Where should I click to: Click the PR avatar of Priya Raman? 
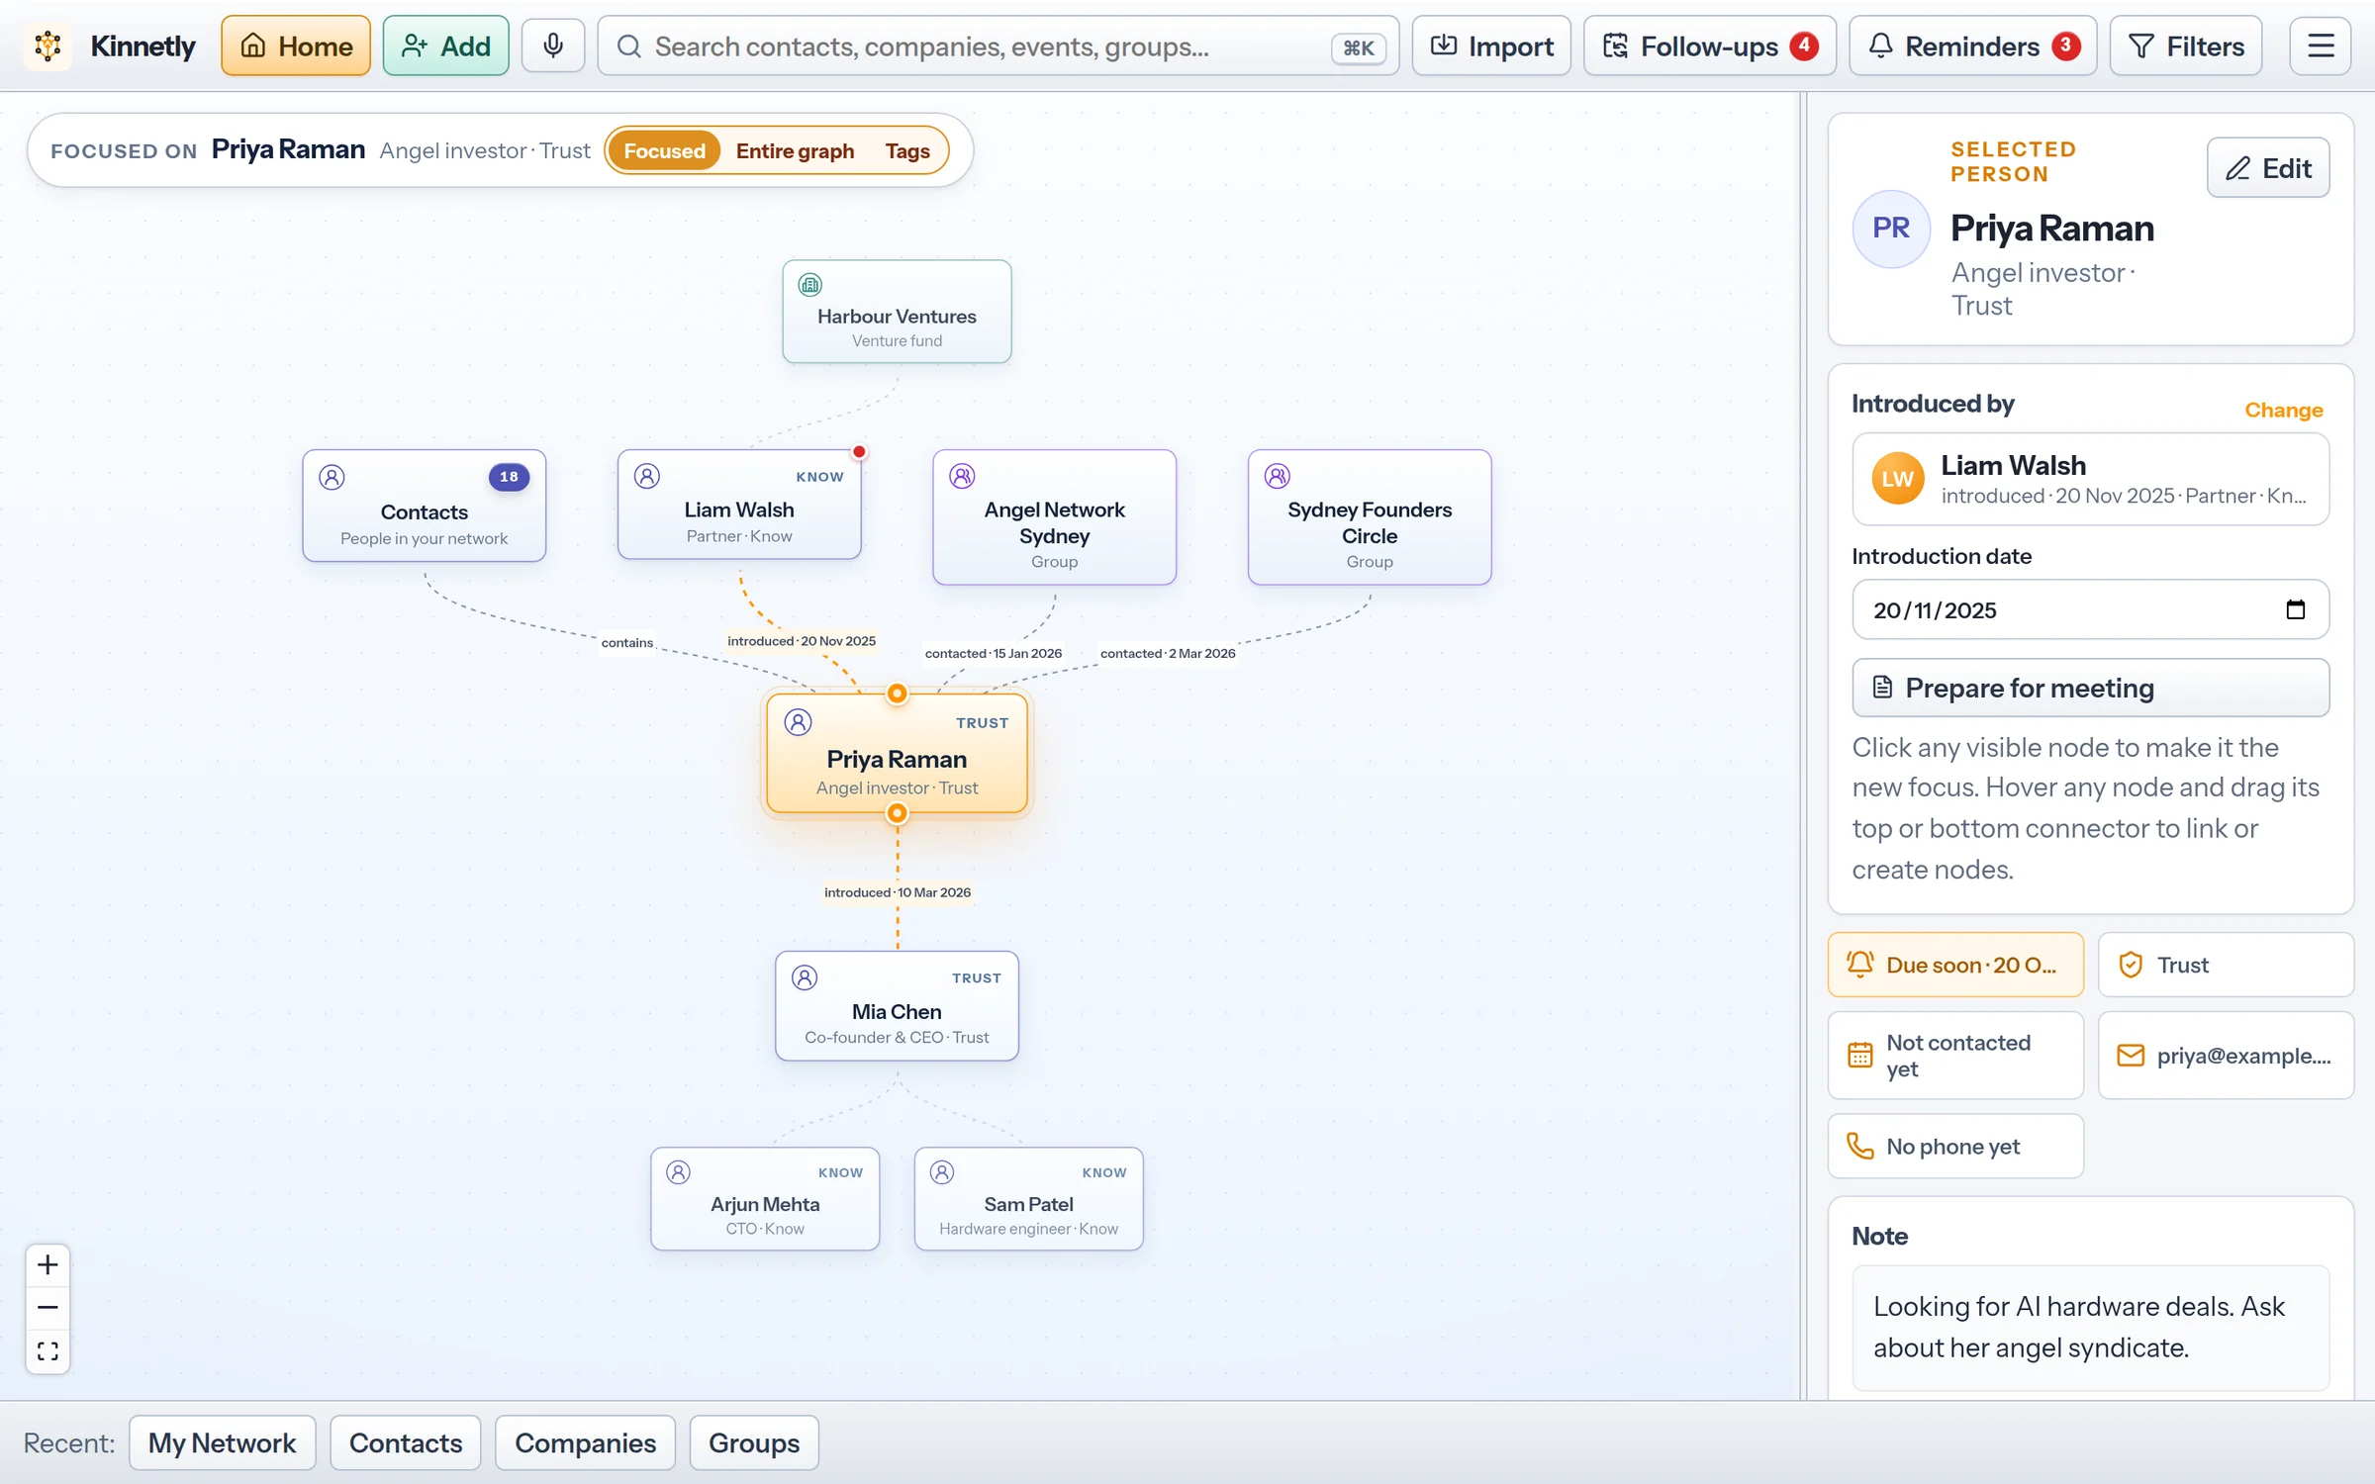pos(1891,229)
